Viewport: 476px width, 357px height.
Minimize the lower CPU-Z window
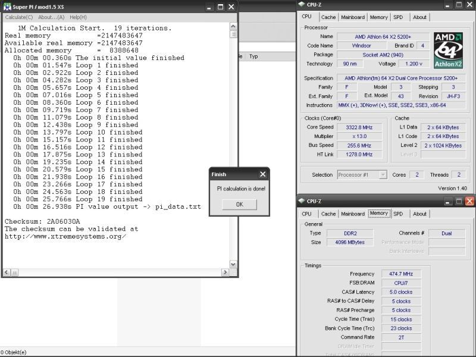[x=448, y=201]
